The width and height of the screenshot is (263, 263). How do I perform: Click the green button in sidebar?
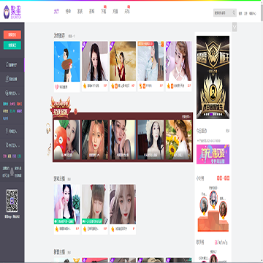(x=12, y=45)
